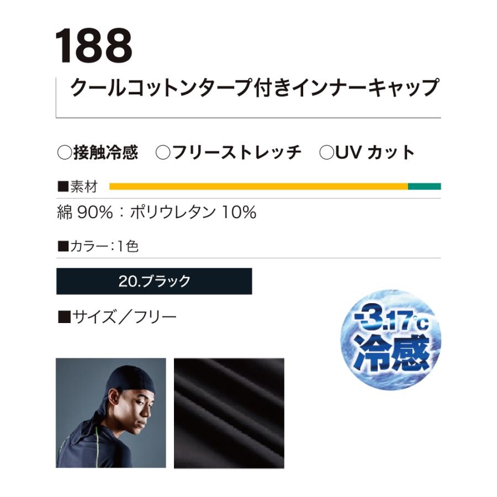Select the circle before フリーストレッチ
This screenshot has height=497, width=497.
click(x=163, y=153)
